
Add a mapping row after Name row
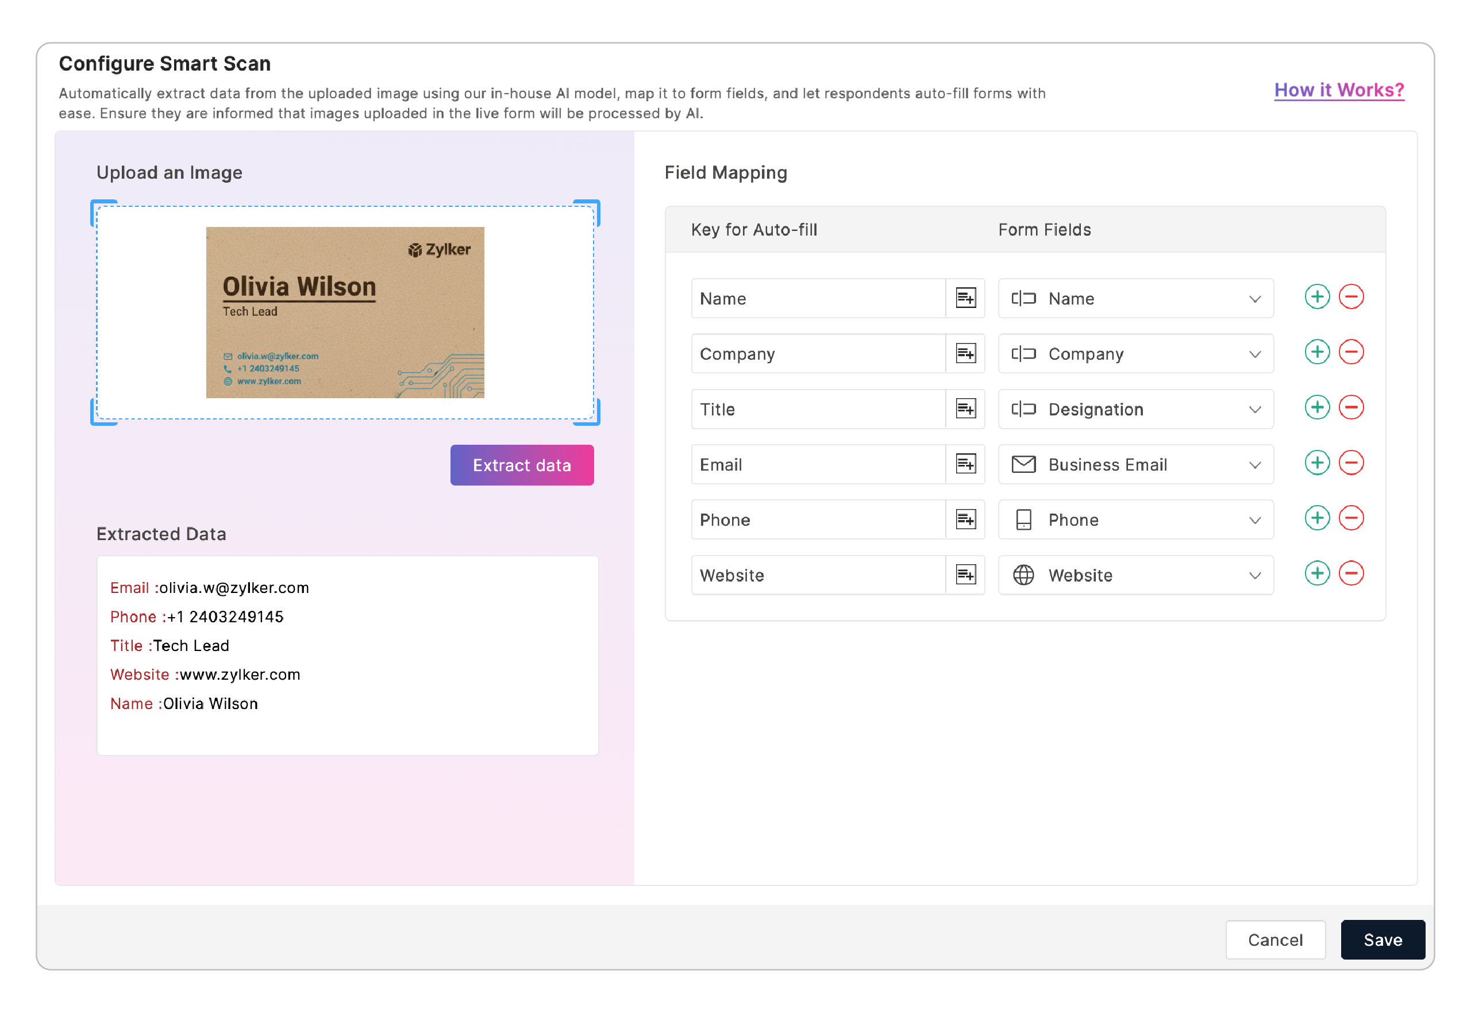[1317, 297]
